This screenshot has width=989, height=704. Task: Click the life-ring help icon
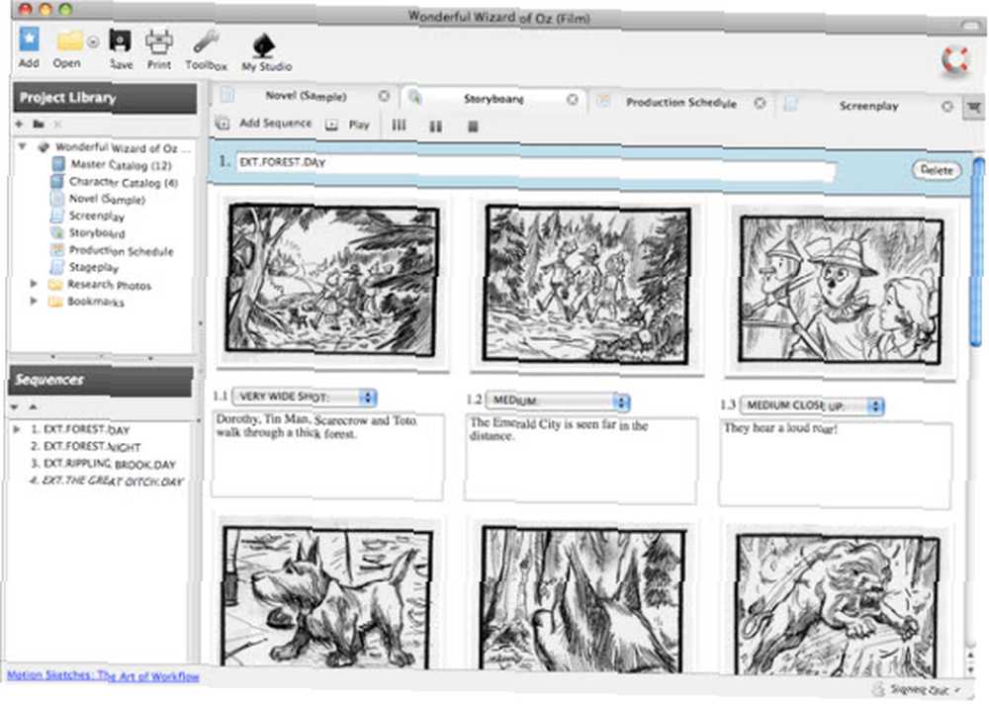954,59
